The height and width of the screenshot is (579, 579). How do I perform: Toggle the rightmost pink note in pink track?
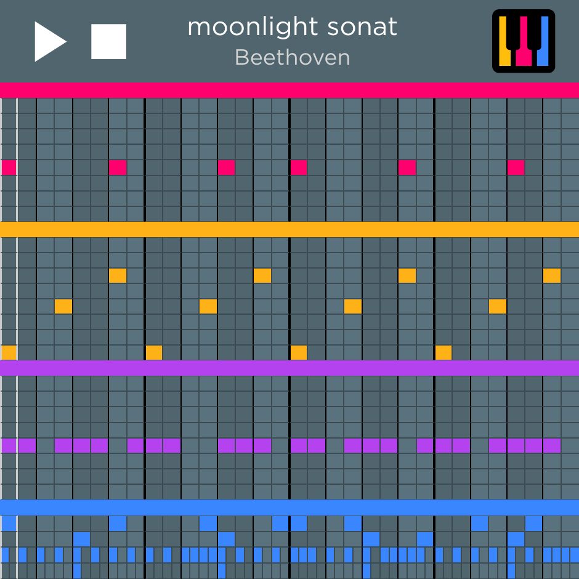(516, 168)
